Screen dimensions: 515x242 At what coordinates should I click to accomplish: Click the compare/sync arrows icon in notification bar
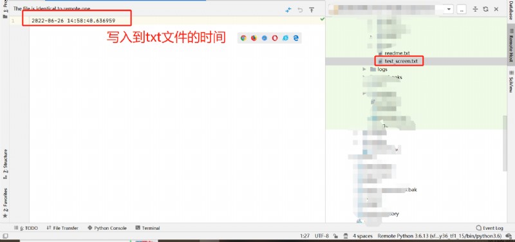coord(288,10)
